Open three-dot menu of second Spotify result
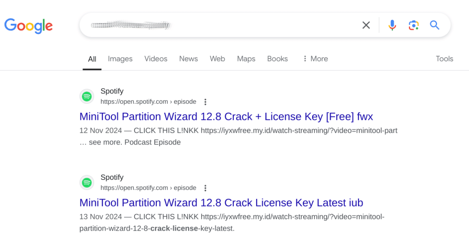469x248 pixels. [205, 188]
